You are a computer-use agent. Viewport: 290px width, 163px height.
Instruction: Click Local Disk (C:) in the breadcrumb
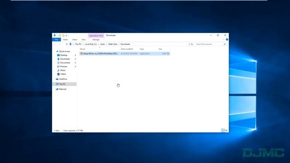[91, 44]
